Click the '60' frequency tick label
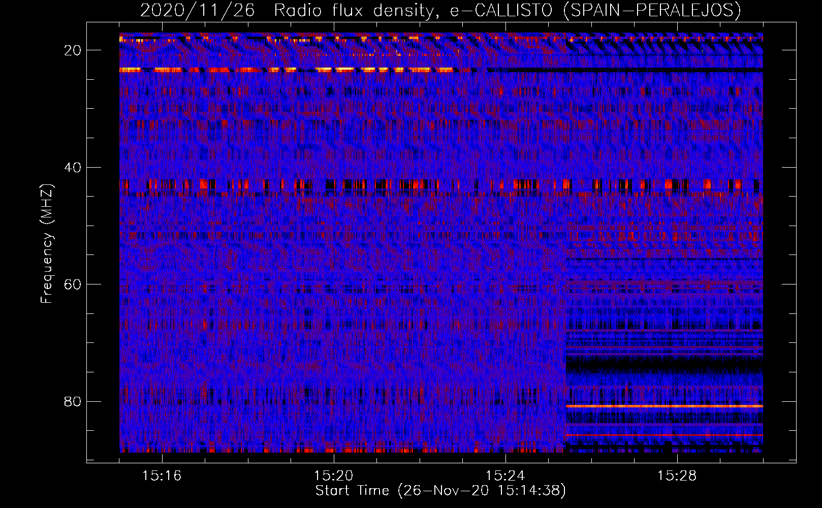Screen dimensions: 822x508 click(73, 284)
